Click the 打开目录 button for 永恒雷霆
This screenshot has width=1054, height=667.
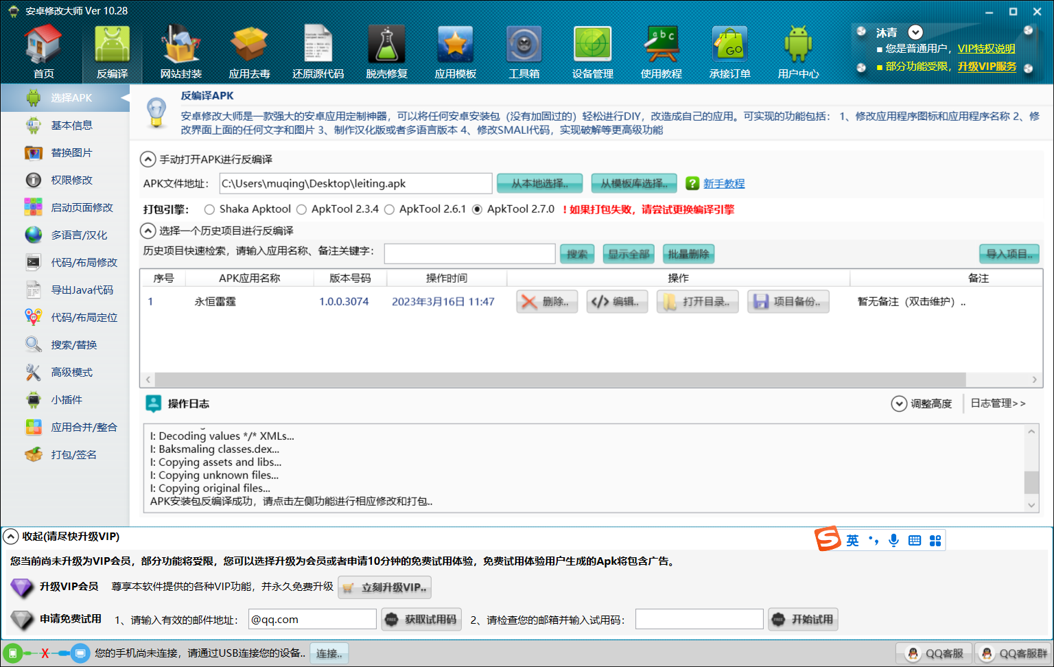pyautogui.click(x=697, y=301)
